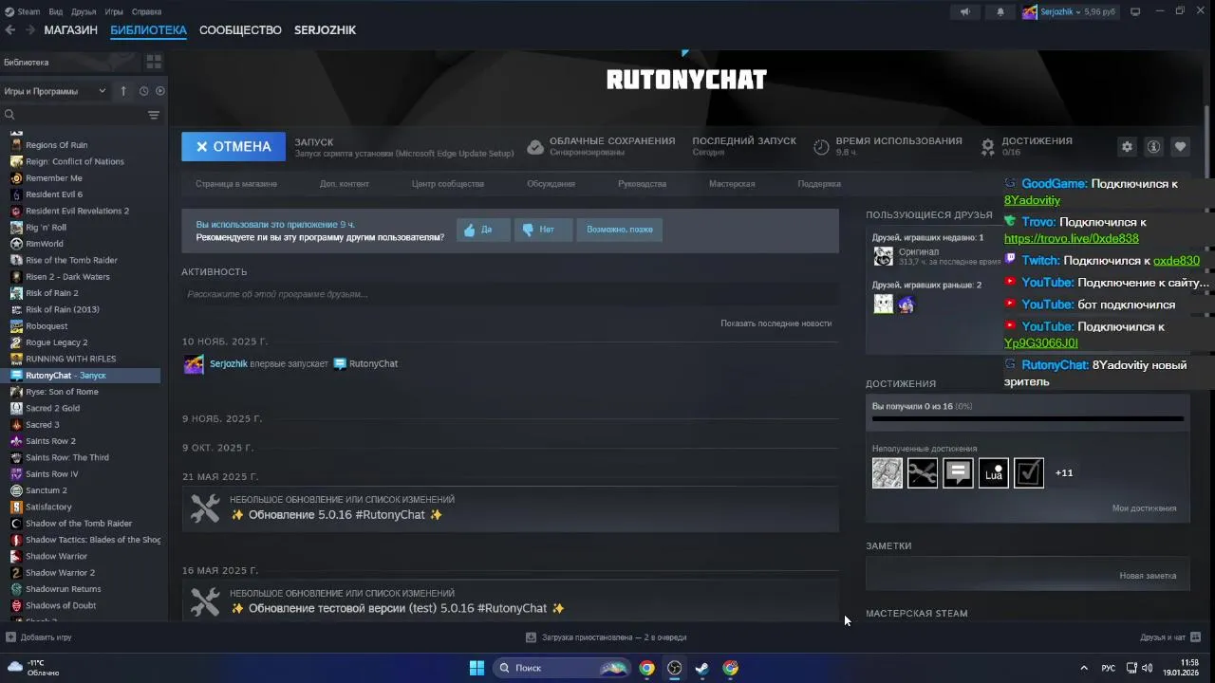
Task: Open the Справка menu
Action: 146,11
